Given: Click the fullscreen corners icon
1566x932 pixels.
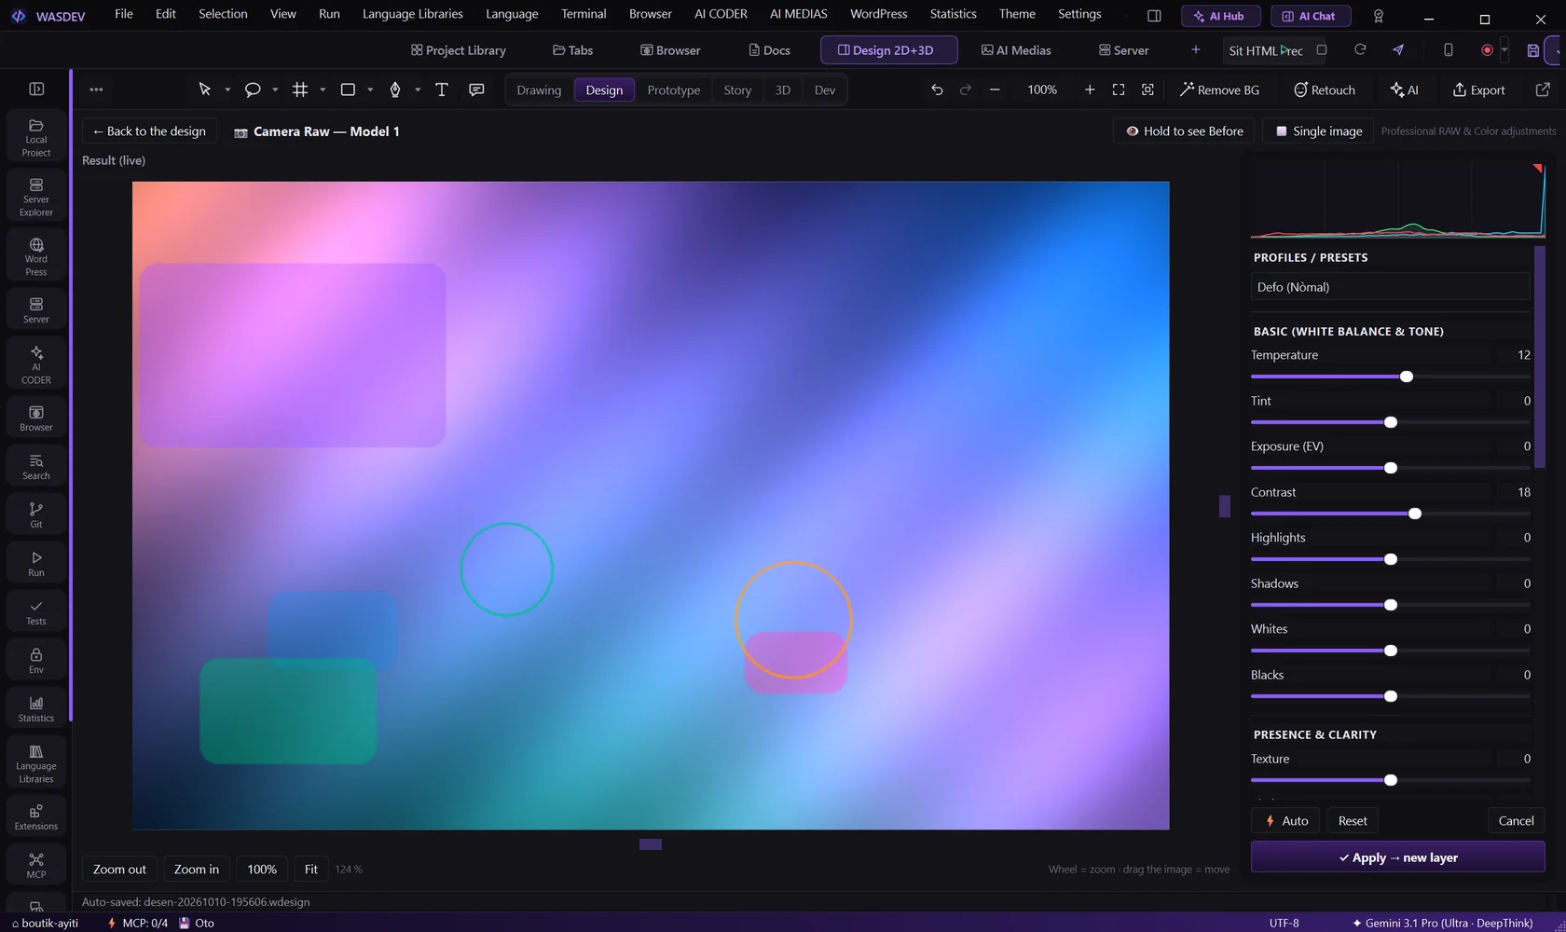Looking at the screenshot, I should coord(1119,89).
